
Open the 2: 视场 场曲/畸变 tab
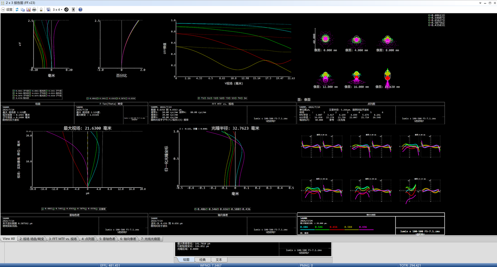click(x=32, y=239)
